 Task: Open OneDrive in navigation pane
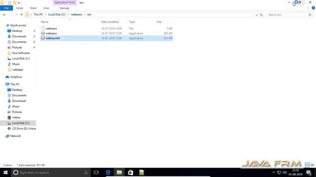(16, 77)
